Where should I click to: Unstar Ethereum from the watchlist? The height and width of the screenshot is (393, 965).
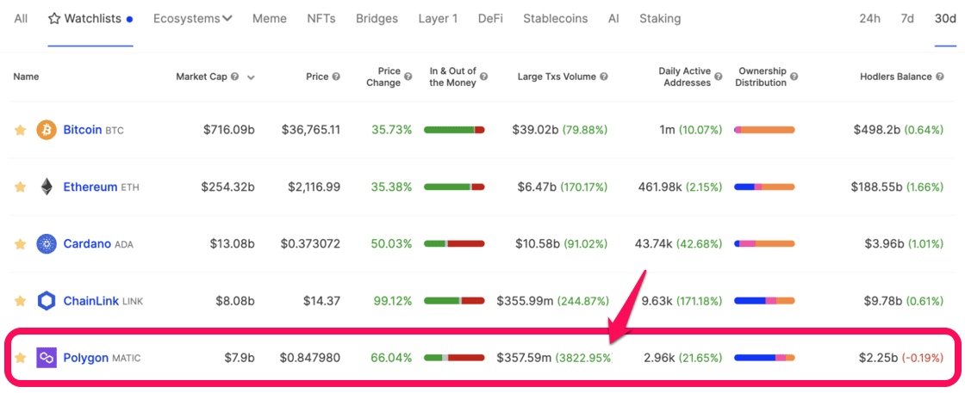point(21,187)
